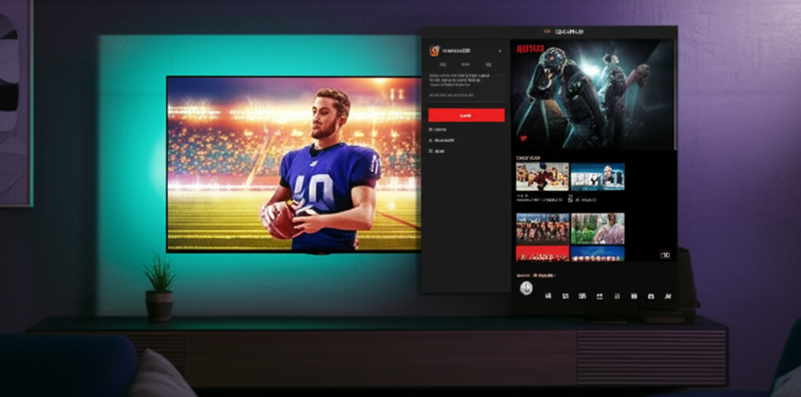Open the green garden thumbnail with a person
The width and height of the screenshot is (801, 397).
point(598,228)
